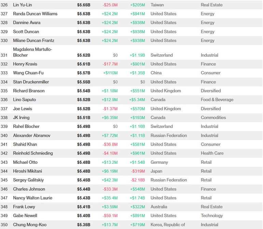Select the Food & Beverage industry label
The height and width of the screenshot is (229, 263).
pos(217,100)
